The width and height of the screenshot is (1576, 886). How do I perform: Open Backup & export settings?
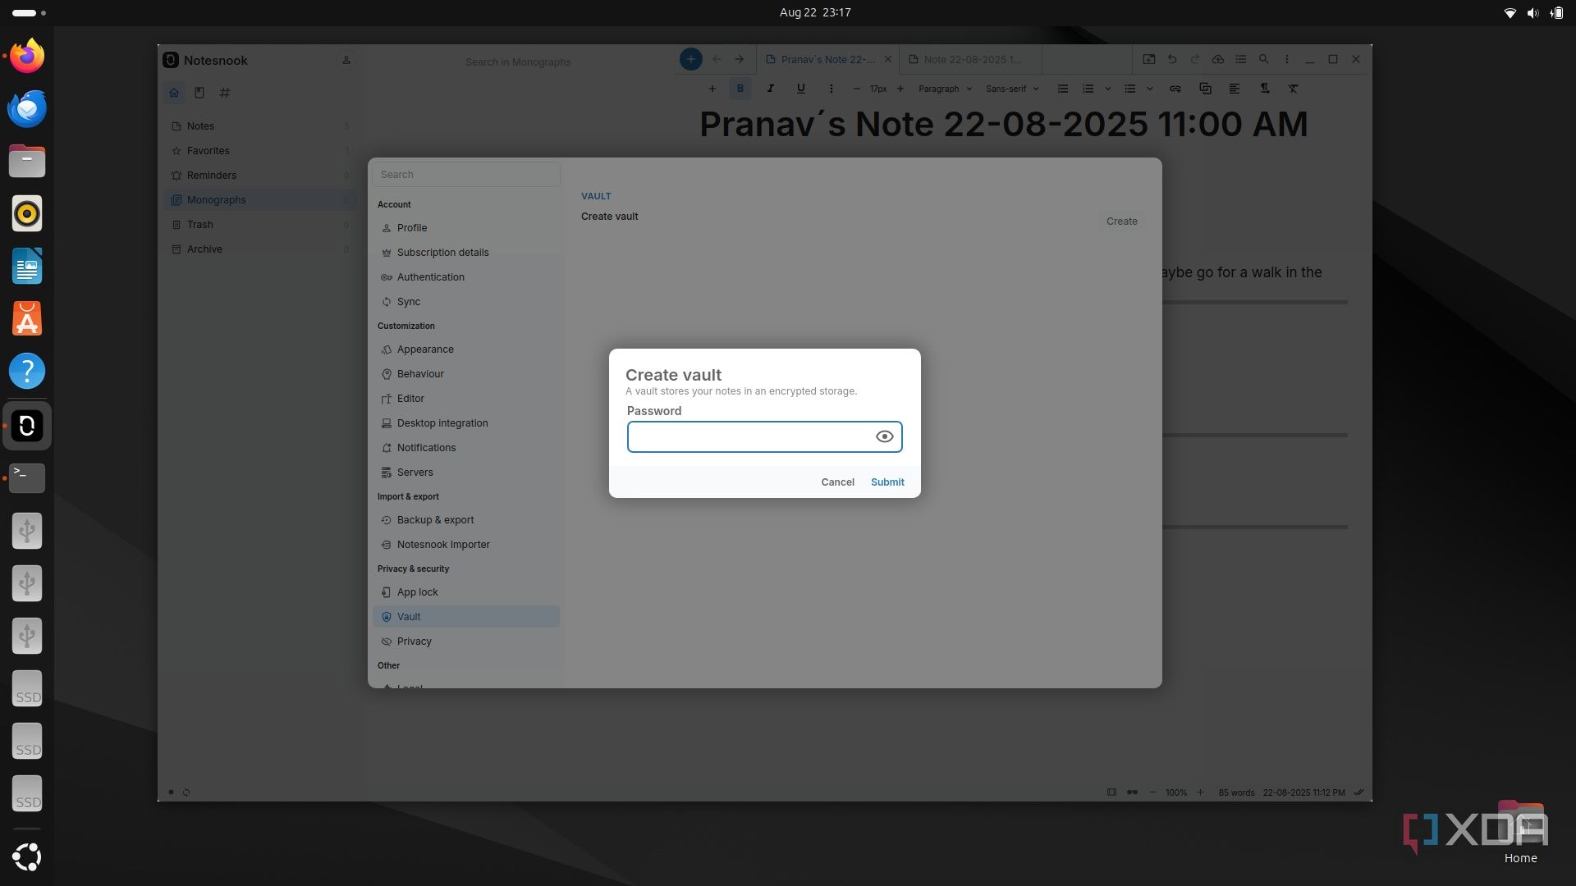[465, 520]
